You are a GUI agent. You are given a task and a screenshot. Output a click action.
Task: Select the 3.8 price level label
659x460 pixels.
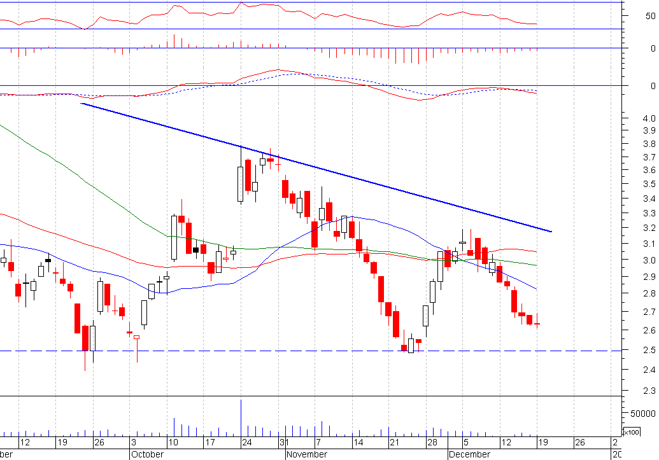coord(649,144)
